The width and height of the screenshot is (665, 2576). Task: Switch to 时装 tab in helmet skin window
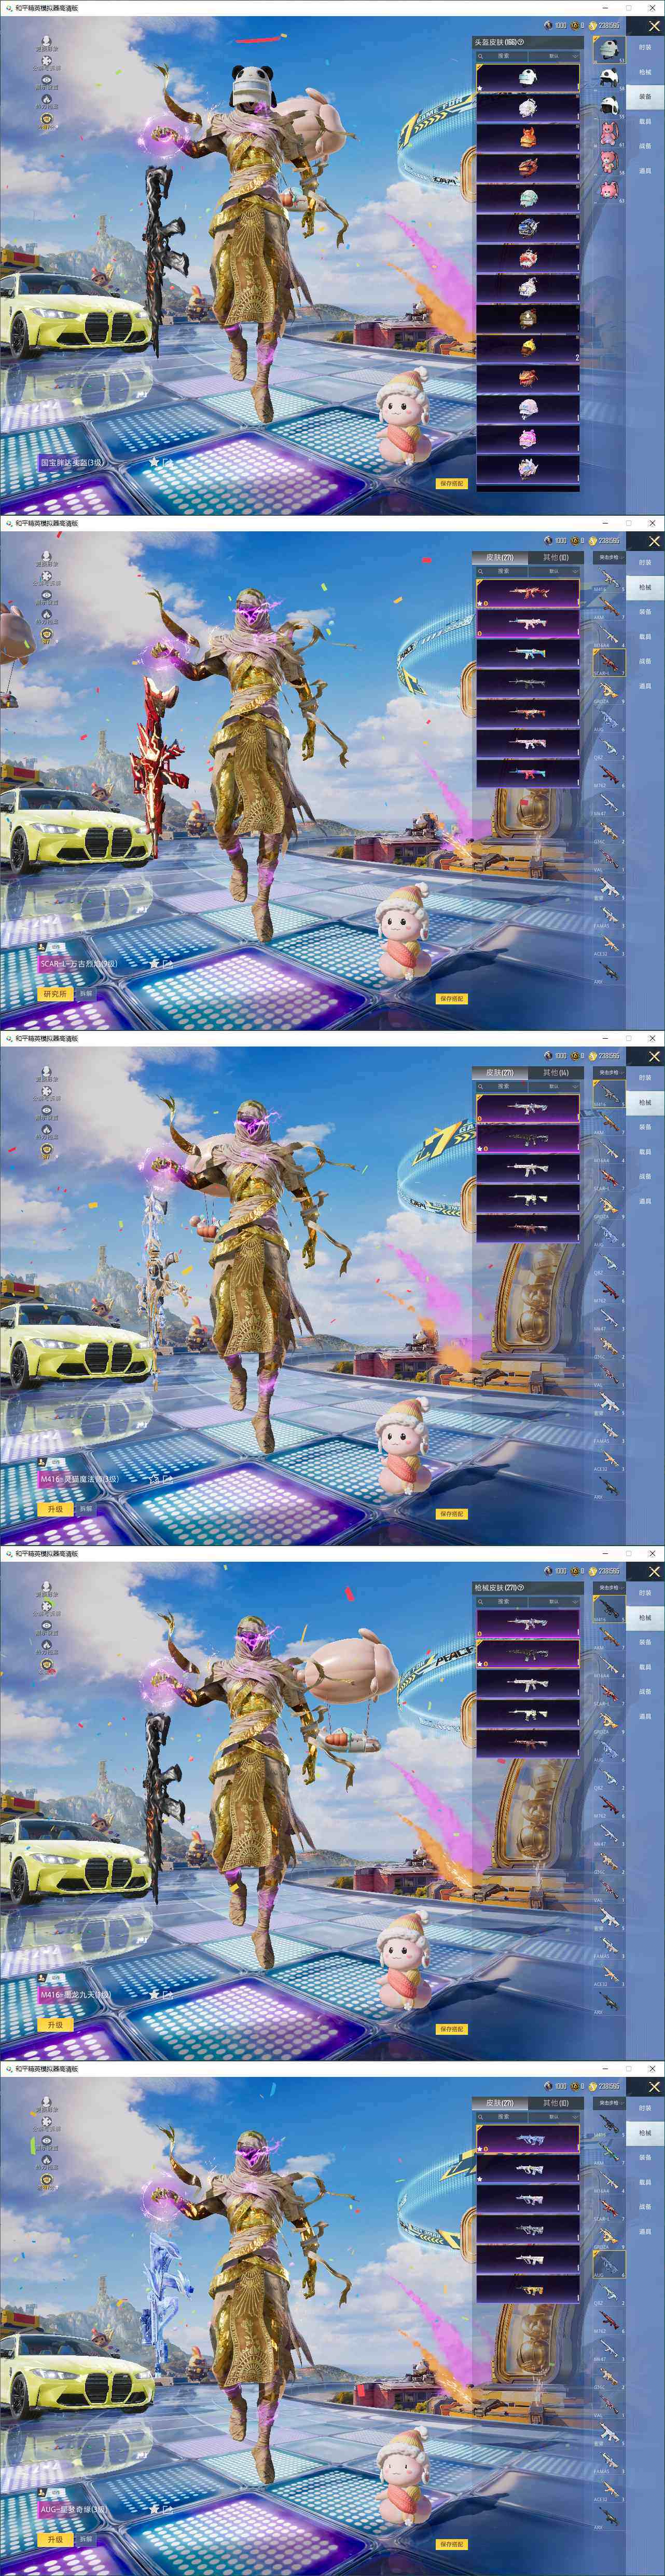(x=645, y=47)
